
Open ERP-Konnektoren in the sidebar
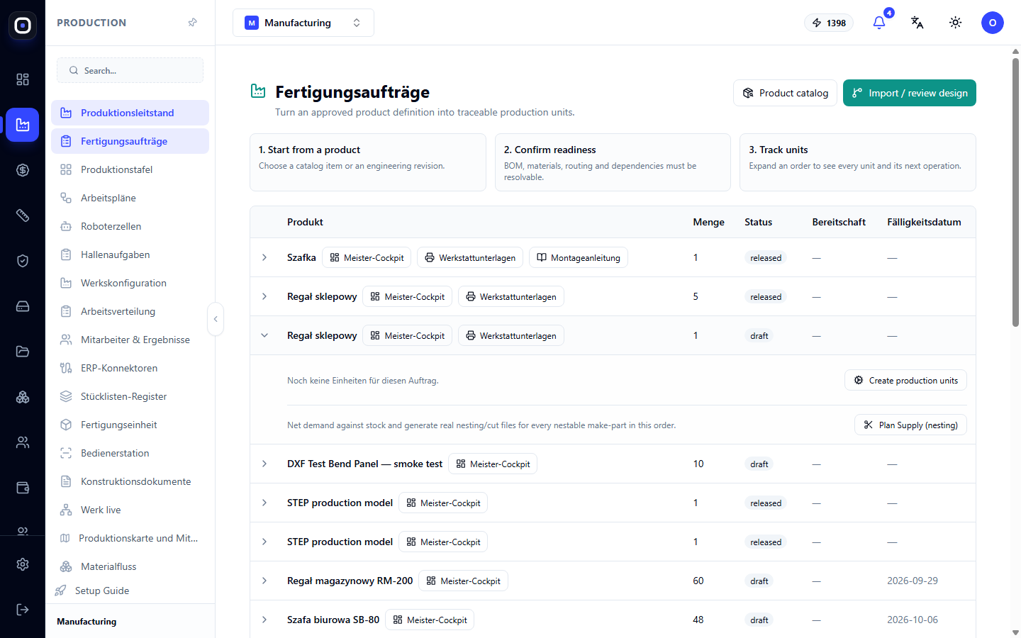130,368
